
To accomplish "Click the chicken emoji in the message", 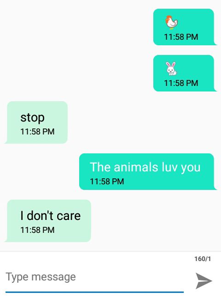I will pos(172,22).
